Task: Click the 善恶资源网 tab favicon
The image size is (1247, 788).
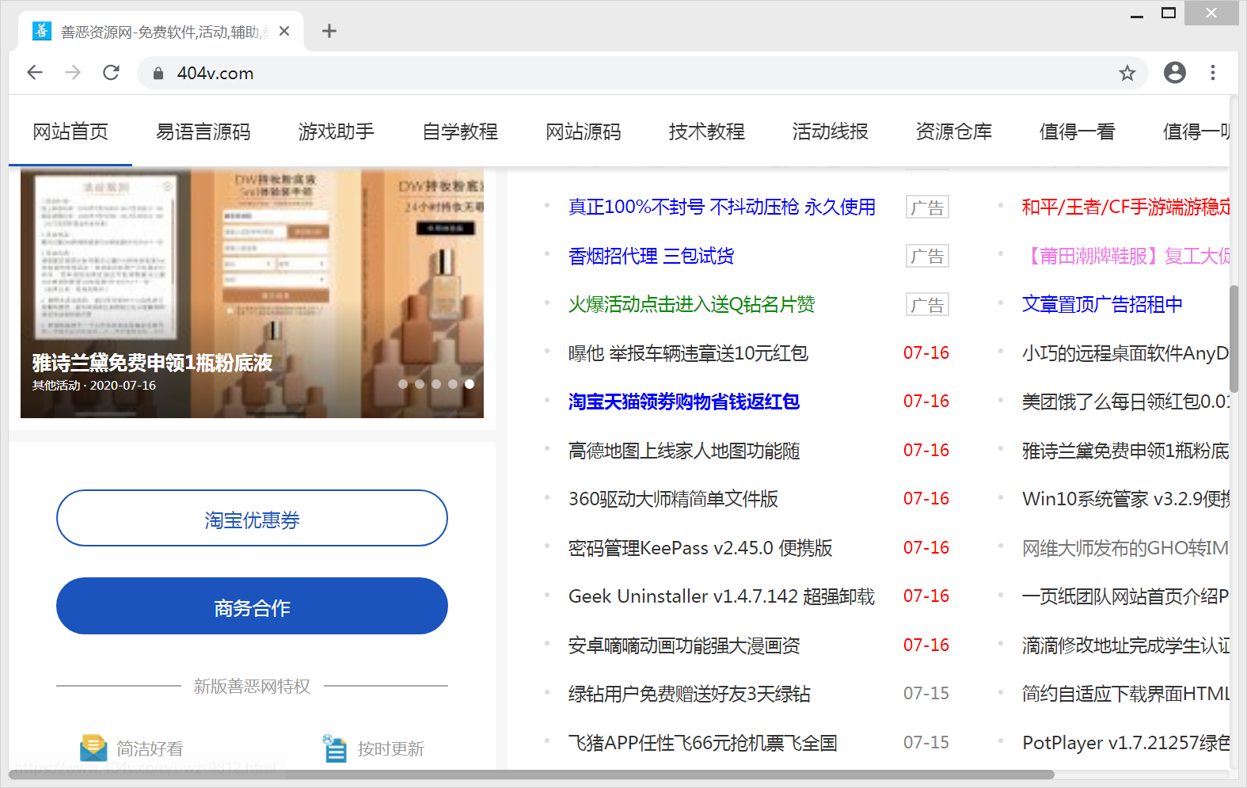Action: point(42,31)
